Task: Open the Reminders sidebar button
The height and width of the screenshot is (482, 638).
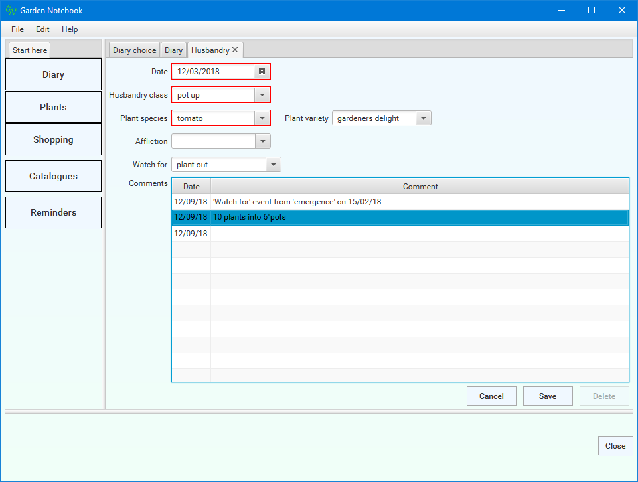Action: (x=53, y=212)
